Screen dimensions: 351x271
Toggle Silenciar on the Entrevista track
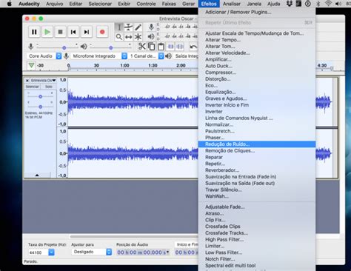point(33,87)
